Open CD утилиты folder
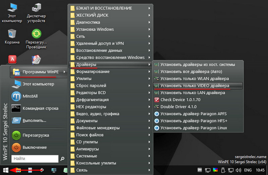Image resolution: width=268 pixels, height=175 pixels. pos(111,142)
